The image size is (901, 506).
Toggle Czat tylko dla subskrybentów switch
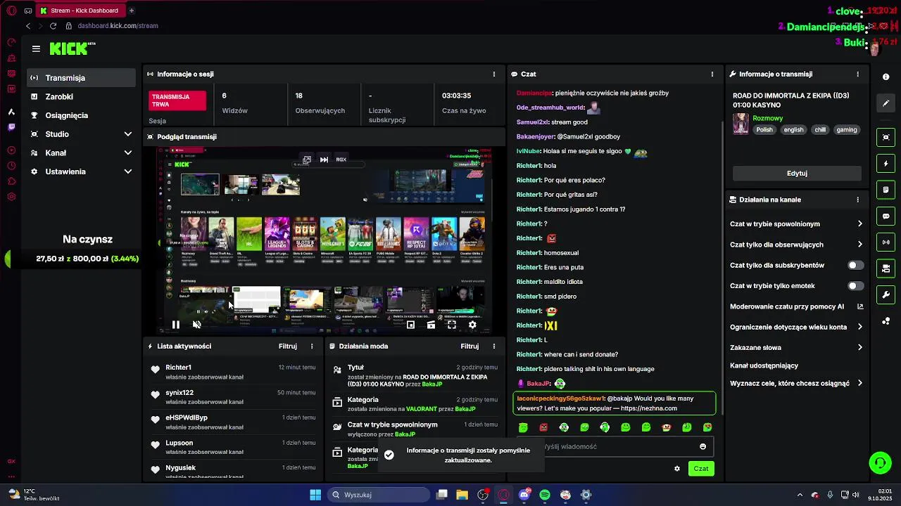[x=855, y=265]
